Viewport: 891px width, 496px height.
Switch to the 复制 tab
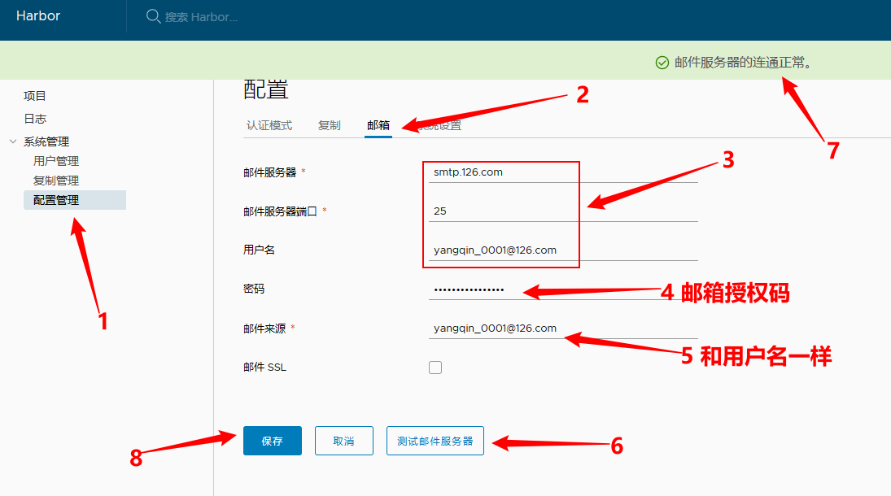330,125
